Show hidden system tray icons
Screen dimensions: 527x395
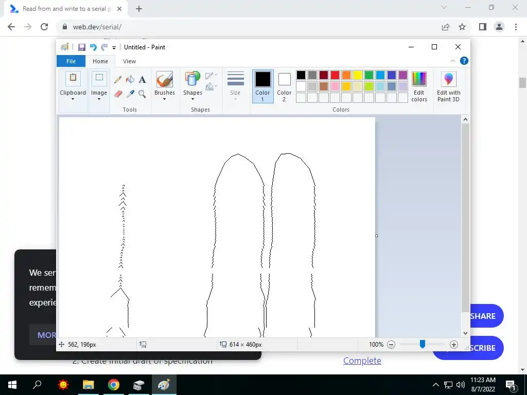tap(435, 385)
